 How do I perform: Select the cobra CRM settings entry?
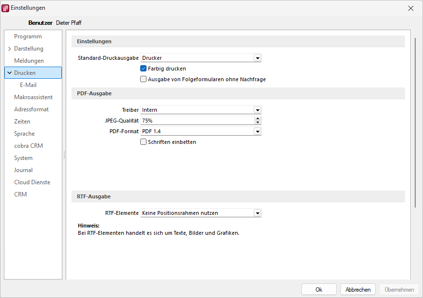click(x=28, y=146)
